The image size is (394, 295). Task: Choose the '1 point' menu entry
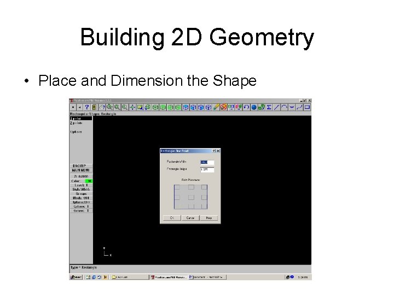click(x=81, y=119)
